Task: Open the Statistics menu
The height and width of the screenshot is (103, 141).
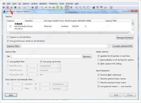Action: click(43, 4)
